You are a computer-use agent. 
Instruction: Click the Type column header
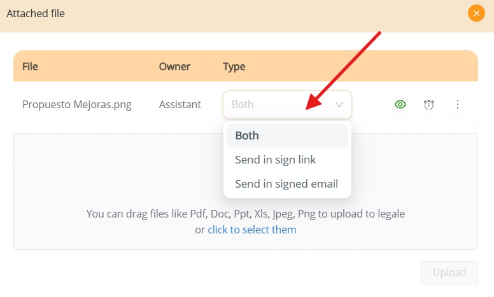[x=234, y=67]
